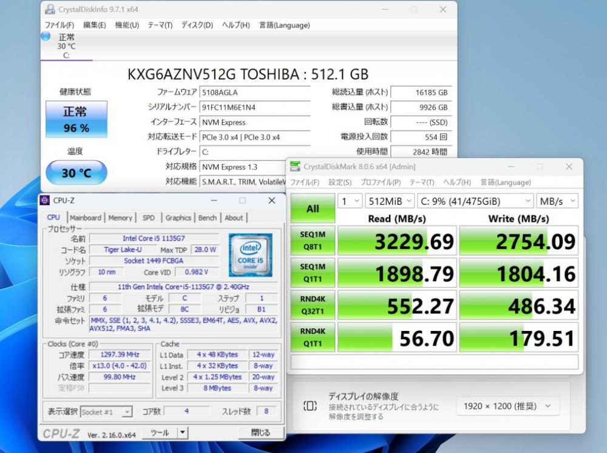The image size is (607, 453).
Task: Click the Intel Core i5 logo in CPU-Z
Action: click(x=251, y=255)
